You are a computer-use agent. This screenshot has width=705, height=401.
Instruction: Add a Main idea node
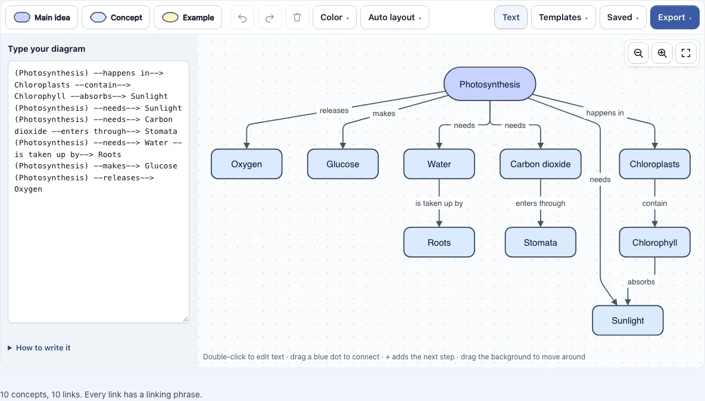pyautogui.click(x=41, y=17)
